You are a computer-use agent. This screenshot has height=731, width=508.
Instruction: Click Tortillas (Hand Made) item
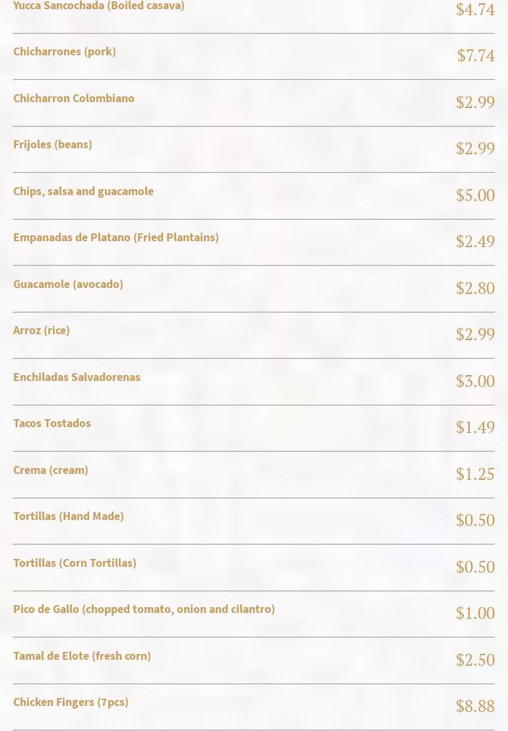point(69,516)
